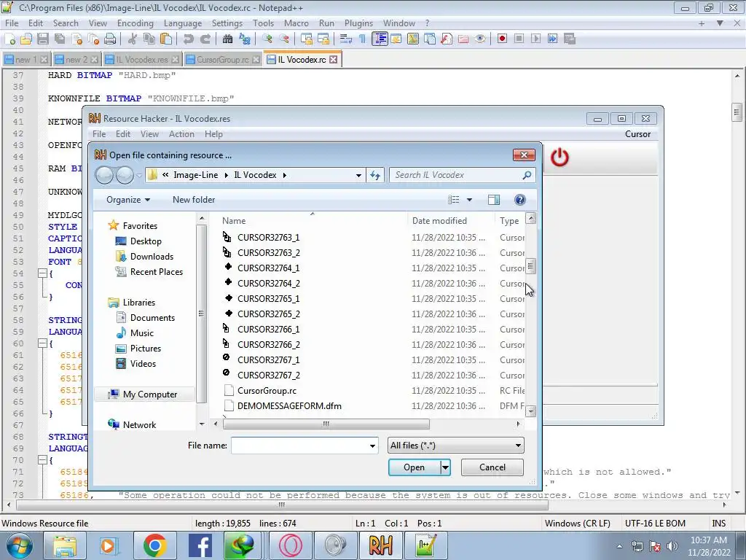Select the DEMOMESSAGEFORM.dfm file
The height and width of the screenshot is (560, 746).
click(x=289, y=406)
